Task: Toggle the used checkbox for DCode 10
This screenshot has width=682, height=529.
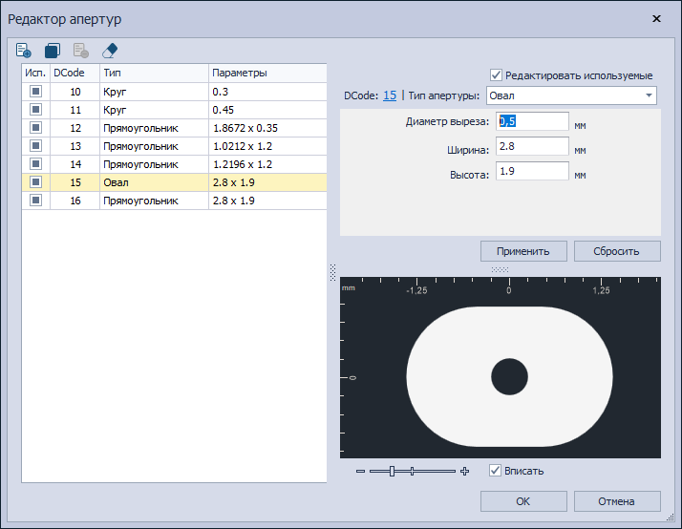Action: [x=35, y=92]
